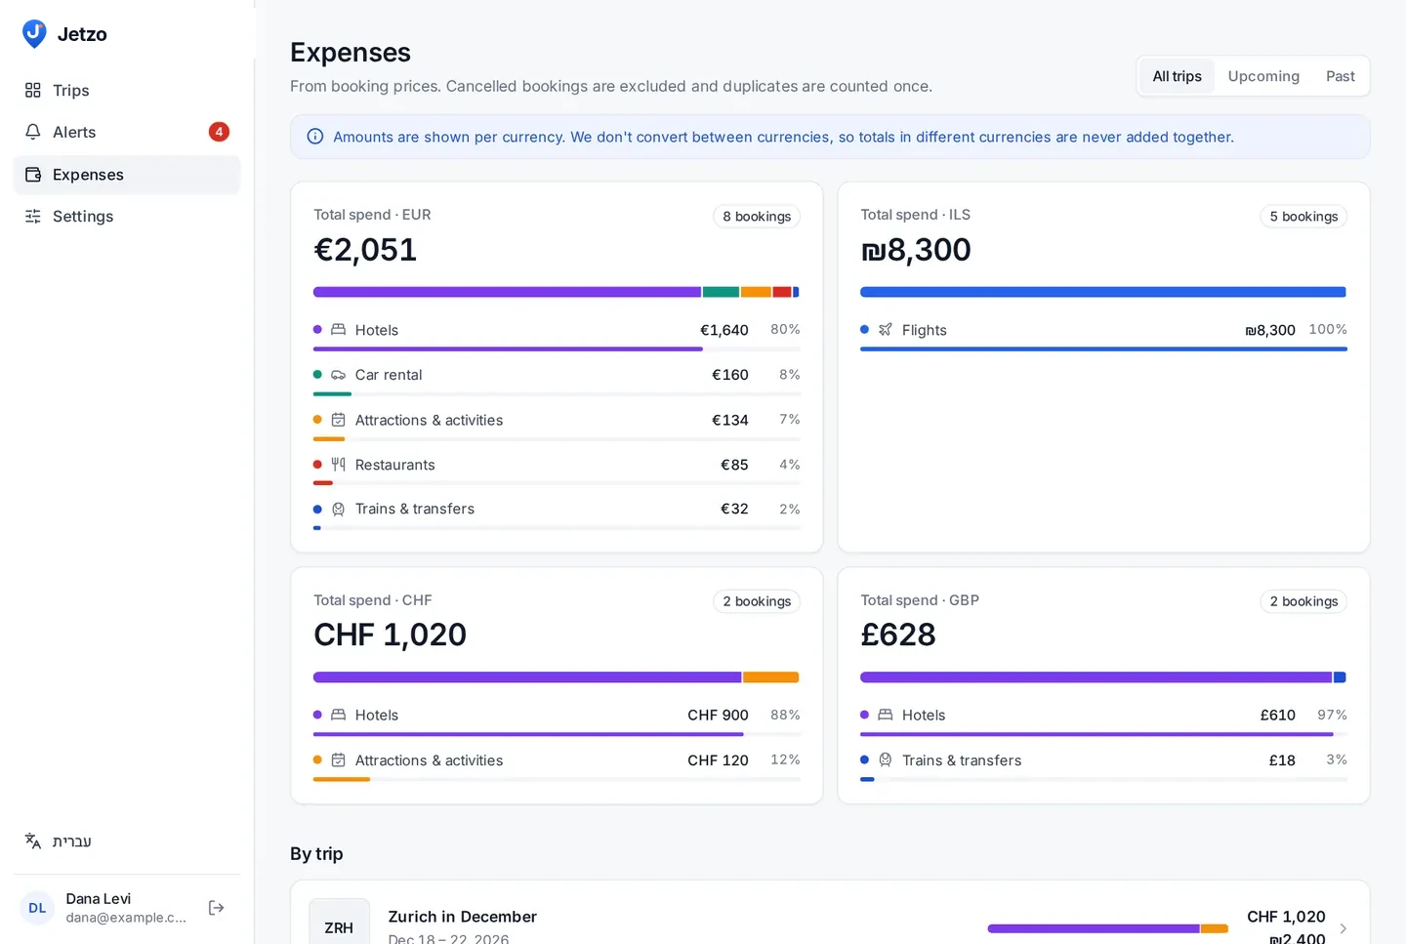Screen dimensions: 1406x944
Task: Click the ₪8,300 total spend heading
Action: click(916, 250)
